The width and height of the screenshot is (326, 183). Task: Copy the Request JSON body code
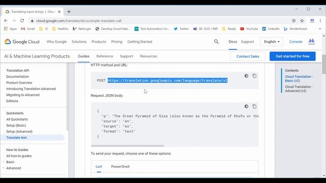point(255,106)
